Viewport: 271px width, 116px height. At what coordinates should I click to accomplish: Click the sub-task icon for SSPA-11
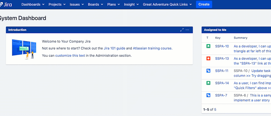tap(208, 71)
